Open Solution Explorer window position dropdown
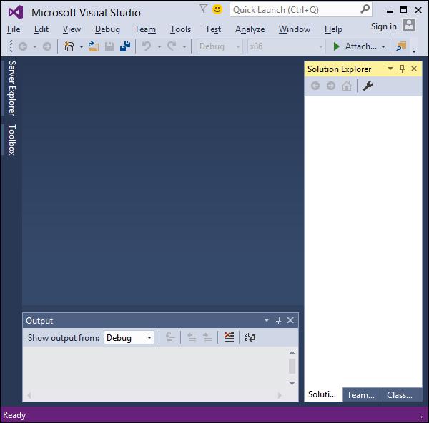The image size is (429, 423). [x=390, y=69]
